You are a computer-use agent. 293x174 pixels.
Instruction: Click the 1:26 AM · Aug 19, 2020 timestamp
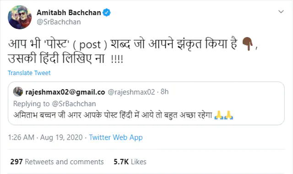[45, 137]
